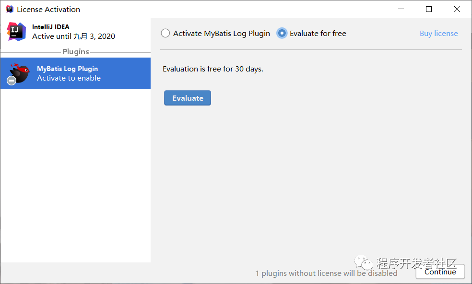Close the License Activation dialog
Image resolution: width=472 pixels, height=284 pixels.
point(457,9)
